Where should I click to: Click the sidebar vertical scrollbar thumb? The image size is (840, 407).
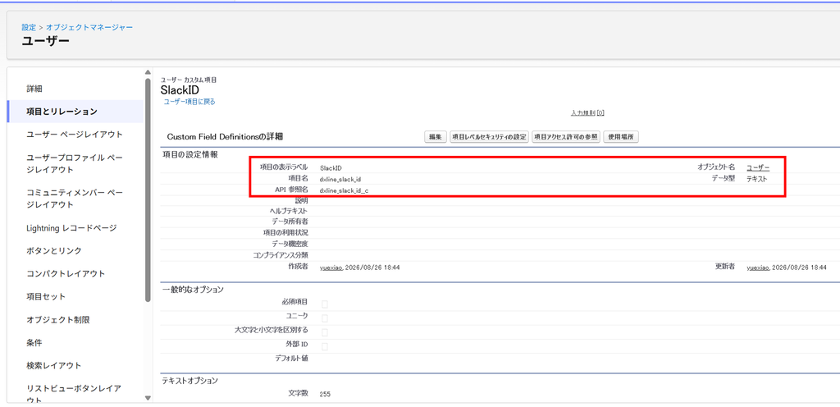point(148,190)
